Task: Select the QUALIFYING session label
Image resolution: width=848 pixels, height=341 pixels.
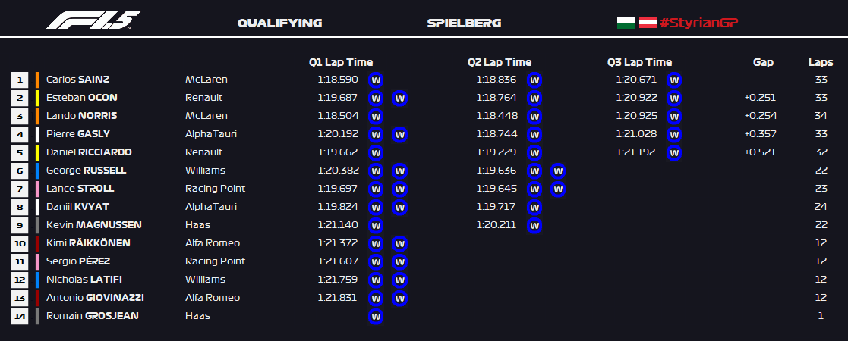Action: pyautogui.click(x=279, y=23)
